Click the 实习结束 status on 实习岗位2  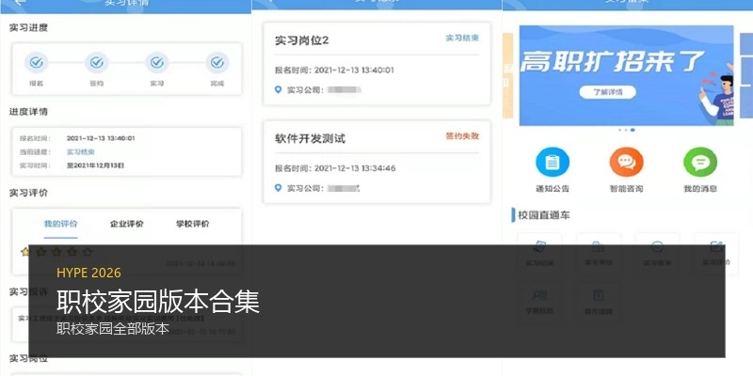(462, 39)
